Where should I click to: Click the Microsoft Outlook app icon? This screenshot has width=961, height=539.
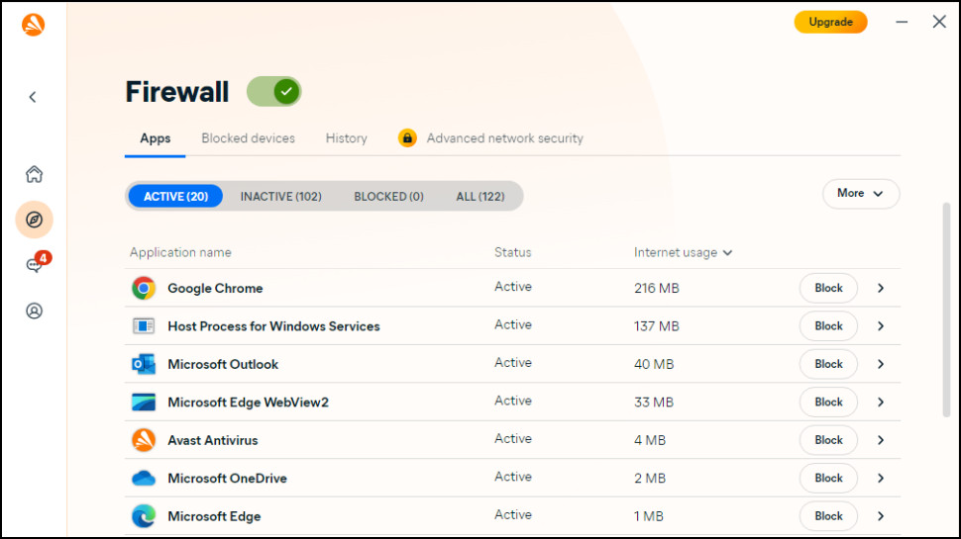pyautogui.click(x=144, y=364)
